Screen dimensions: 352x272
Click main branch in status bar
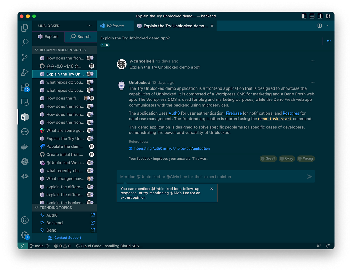(x=37, y=246)
